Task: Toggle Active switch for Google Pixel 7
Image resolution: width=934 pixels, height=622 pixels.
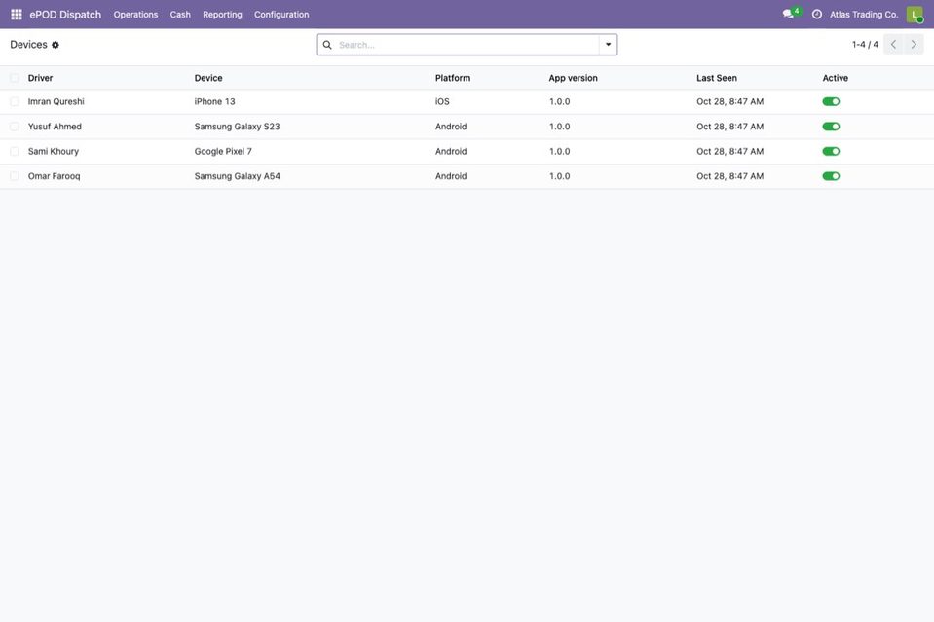Action: point(831,152)
